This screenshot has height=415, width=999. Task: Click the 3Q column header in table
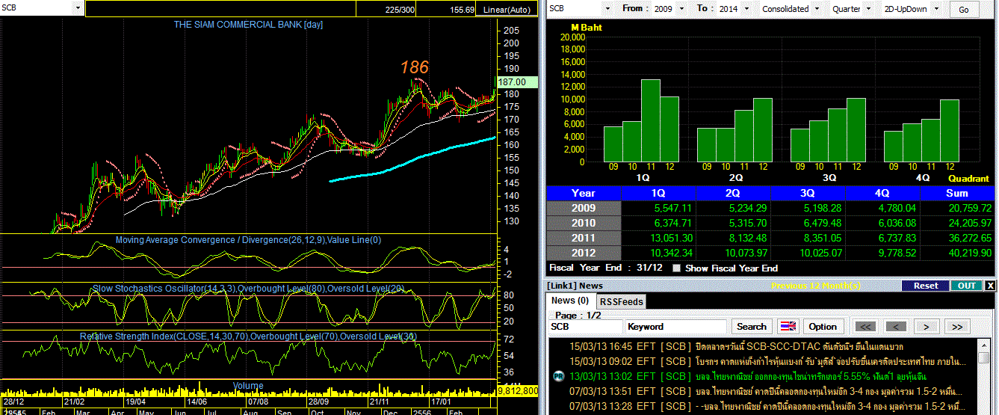pyautogui.click(x=808, y=193)
